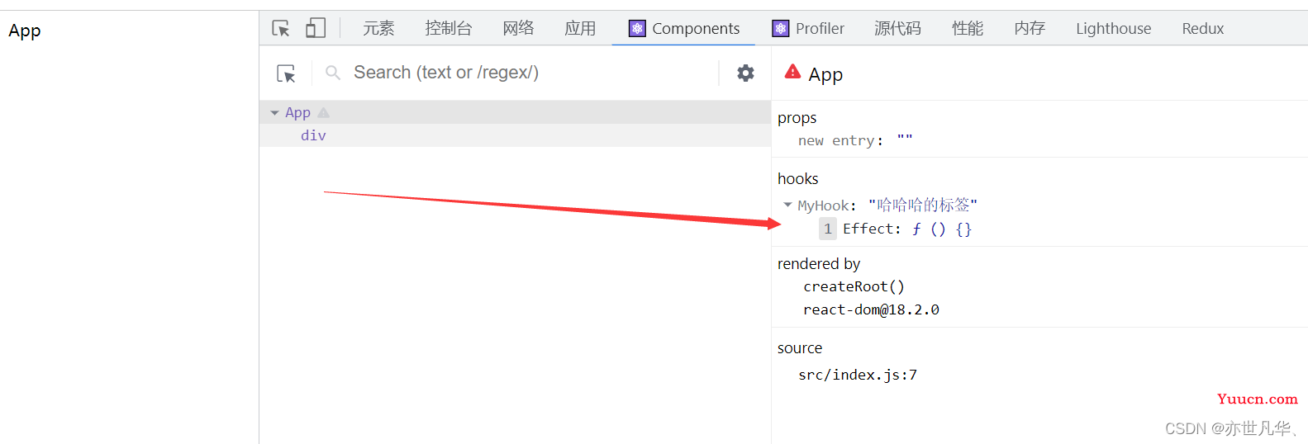Open the Profiler tab
The height and width of the screenshot is (444, 1308).
point(808,28)
